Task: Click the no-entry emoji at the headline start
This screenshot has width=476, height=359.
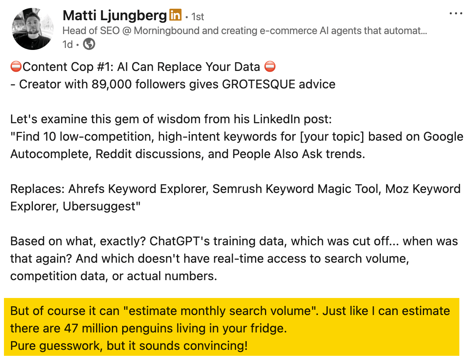Action: pyautogui.click(x=15, y=67)
